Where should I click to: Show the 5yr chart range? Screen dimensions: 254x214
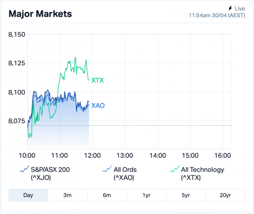(186, 195)
